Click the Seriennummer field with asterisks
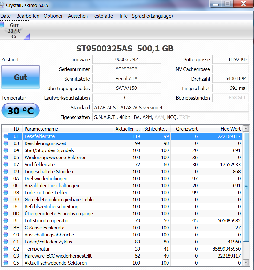The height and width of the screenshot is (270, 254). (126, 69)
